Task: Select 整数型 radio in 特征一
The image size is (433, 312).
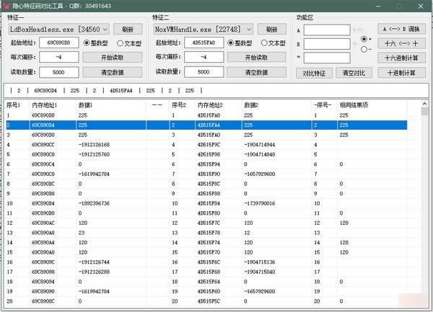Action: point(87,43)
